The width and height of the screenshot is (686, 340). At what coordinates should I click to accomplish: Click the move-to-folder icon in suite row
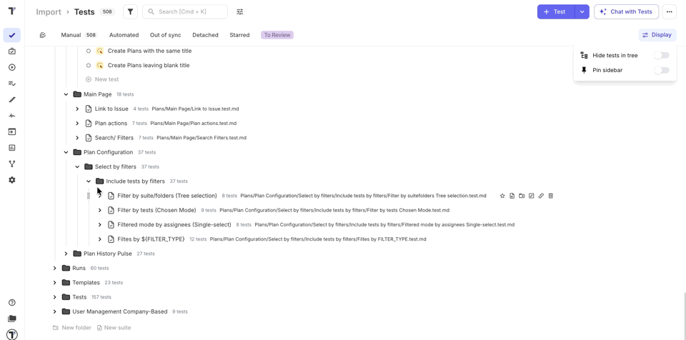coord(522,196)
